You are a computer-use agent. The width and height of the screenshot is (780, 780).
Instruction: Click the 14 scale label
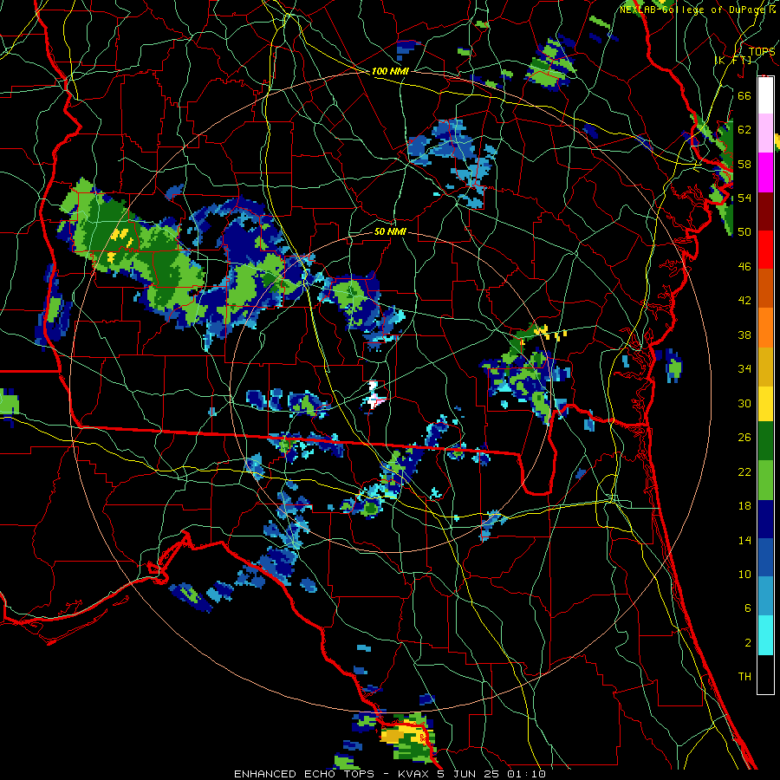pyautogui.click(x=744, y=540)
